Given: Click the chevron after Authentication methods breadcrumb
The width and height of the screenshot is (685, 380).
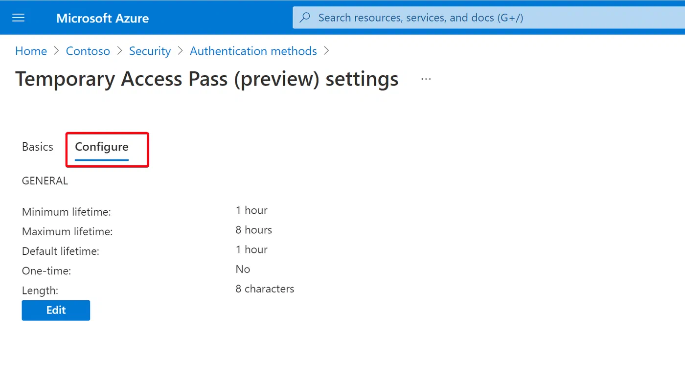Looking at the screenshot, I should coord(326,51).
